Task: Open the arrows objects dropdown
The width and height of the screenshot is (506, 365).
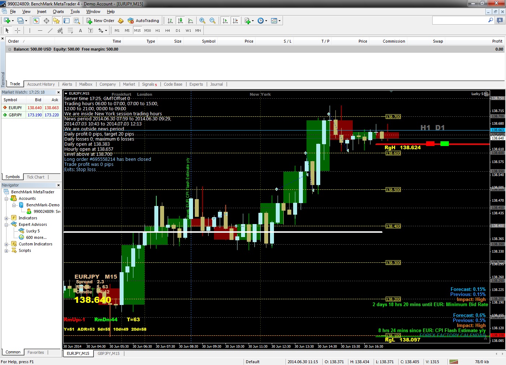Action: 103,30
